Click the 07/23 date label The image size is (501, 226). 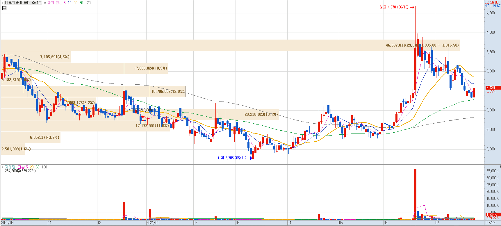pos(491,223)
